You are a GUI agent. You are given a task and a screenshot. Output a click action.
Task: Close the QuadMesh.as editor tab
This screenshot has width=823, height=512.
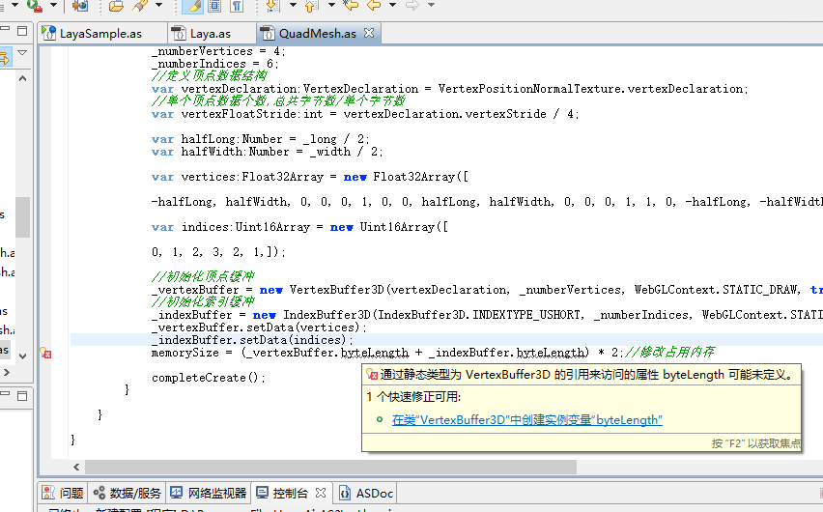pyautogui.click(x=368, y=34)
